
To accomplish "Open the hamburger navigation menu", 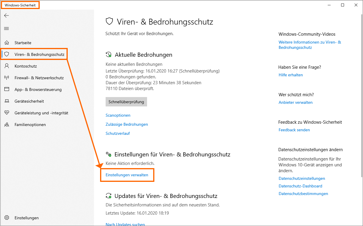I will point(6,28).
